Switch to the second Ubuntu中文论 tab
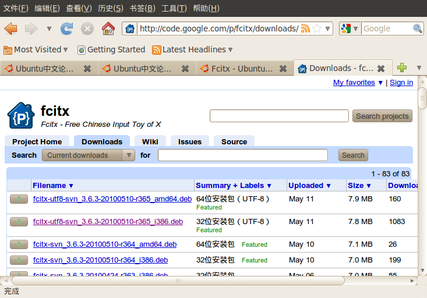Viewport: 427px width, 298px height. click(x=142, y=69)
